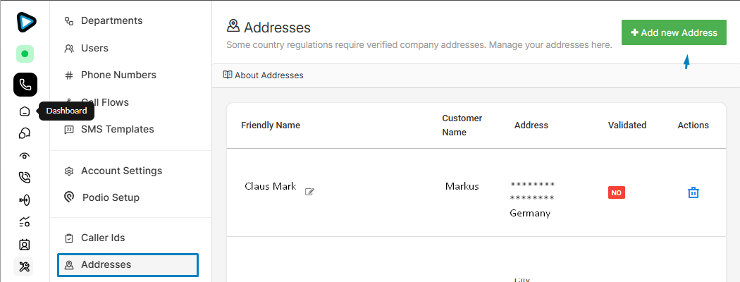Image resolution: width=740 pixels, height=282 pixels.
Task: Select SMS Templates from the sidebar
Action: (117, 129)
